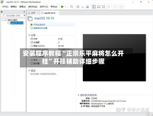Select the CD/DVD (SATA) device row
The image size is (153, 116).
coord(39,49)
